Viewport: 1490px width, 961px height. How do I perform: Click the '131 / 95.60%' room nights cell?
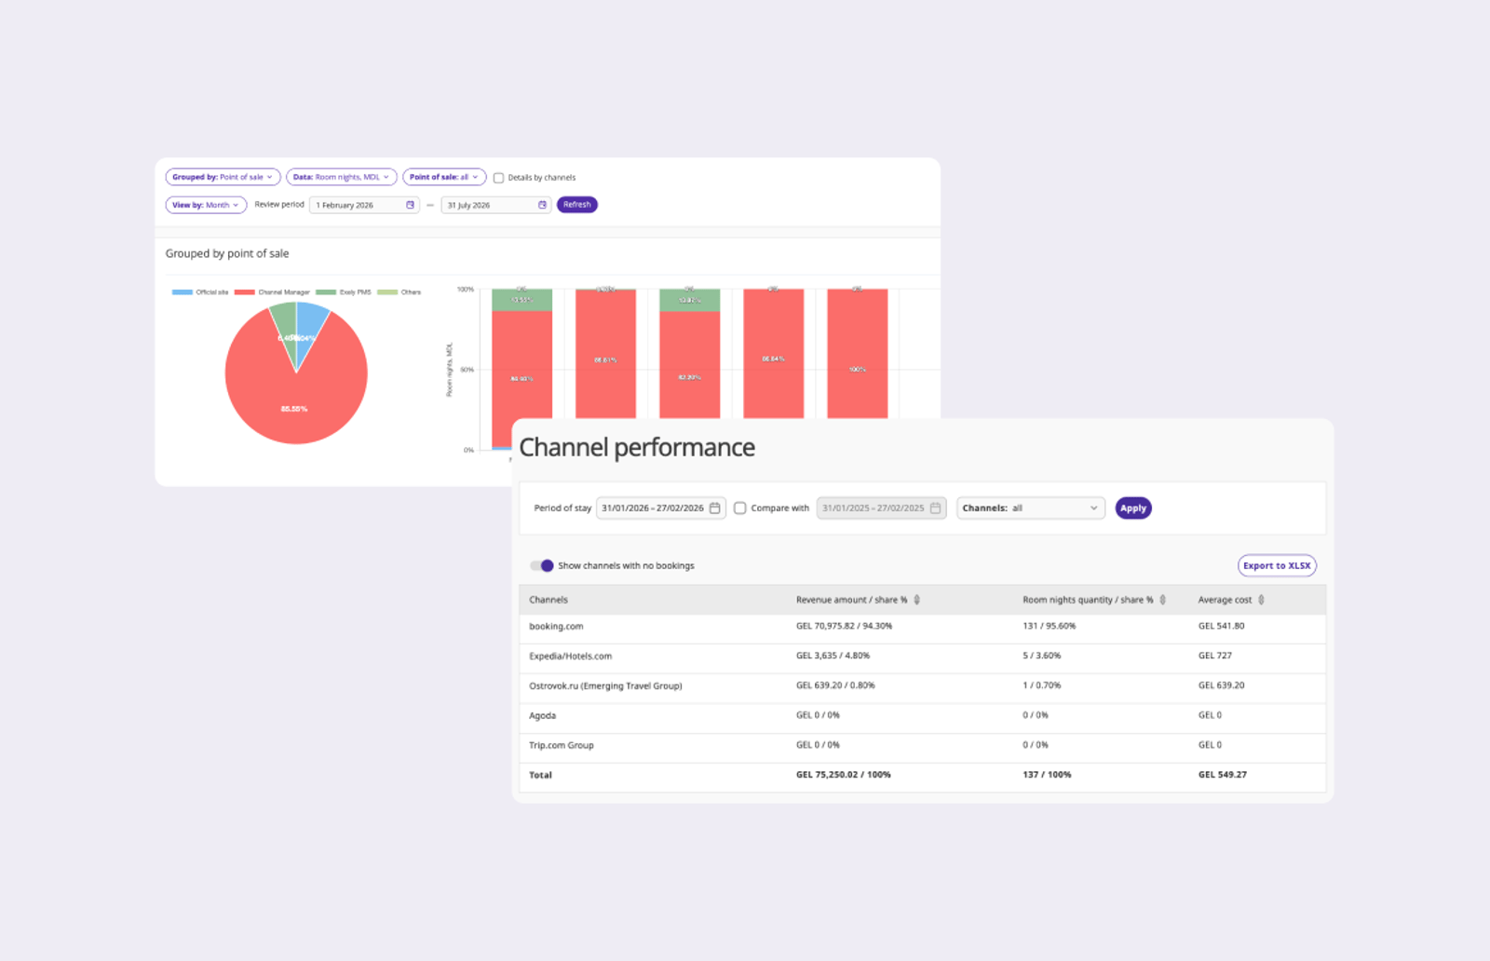tap(1049, 627)
